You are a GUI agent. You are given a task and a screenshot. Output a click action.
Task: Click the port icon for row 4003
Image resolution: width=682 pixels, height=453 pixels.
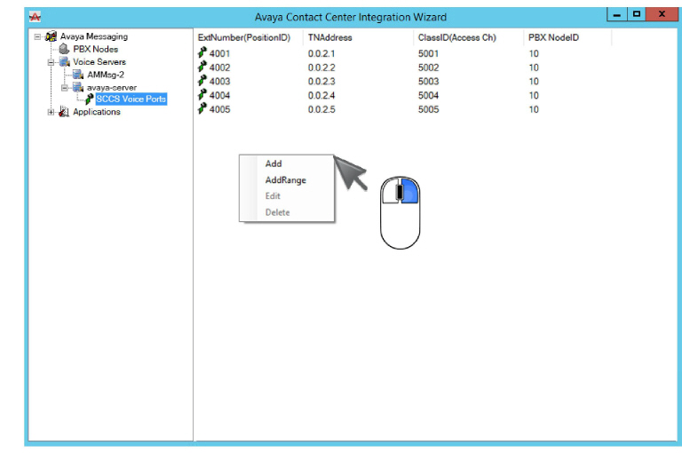click(202, 81)
